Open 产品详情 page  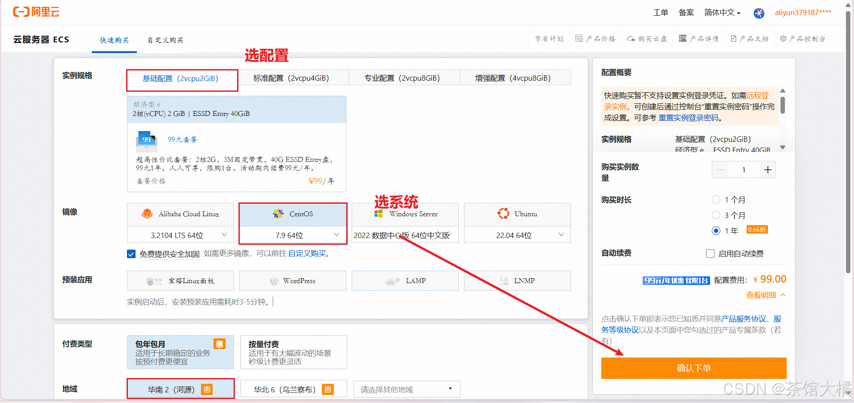[699, 39]
